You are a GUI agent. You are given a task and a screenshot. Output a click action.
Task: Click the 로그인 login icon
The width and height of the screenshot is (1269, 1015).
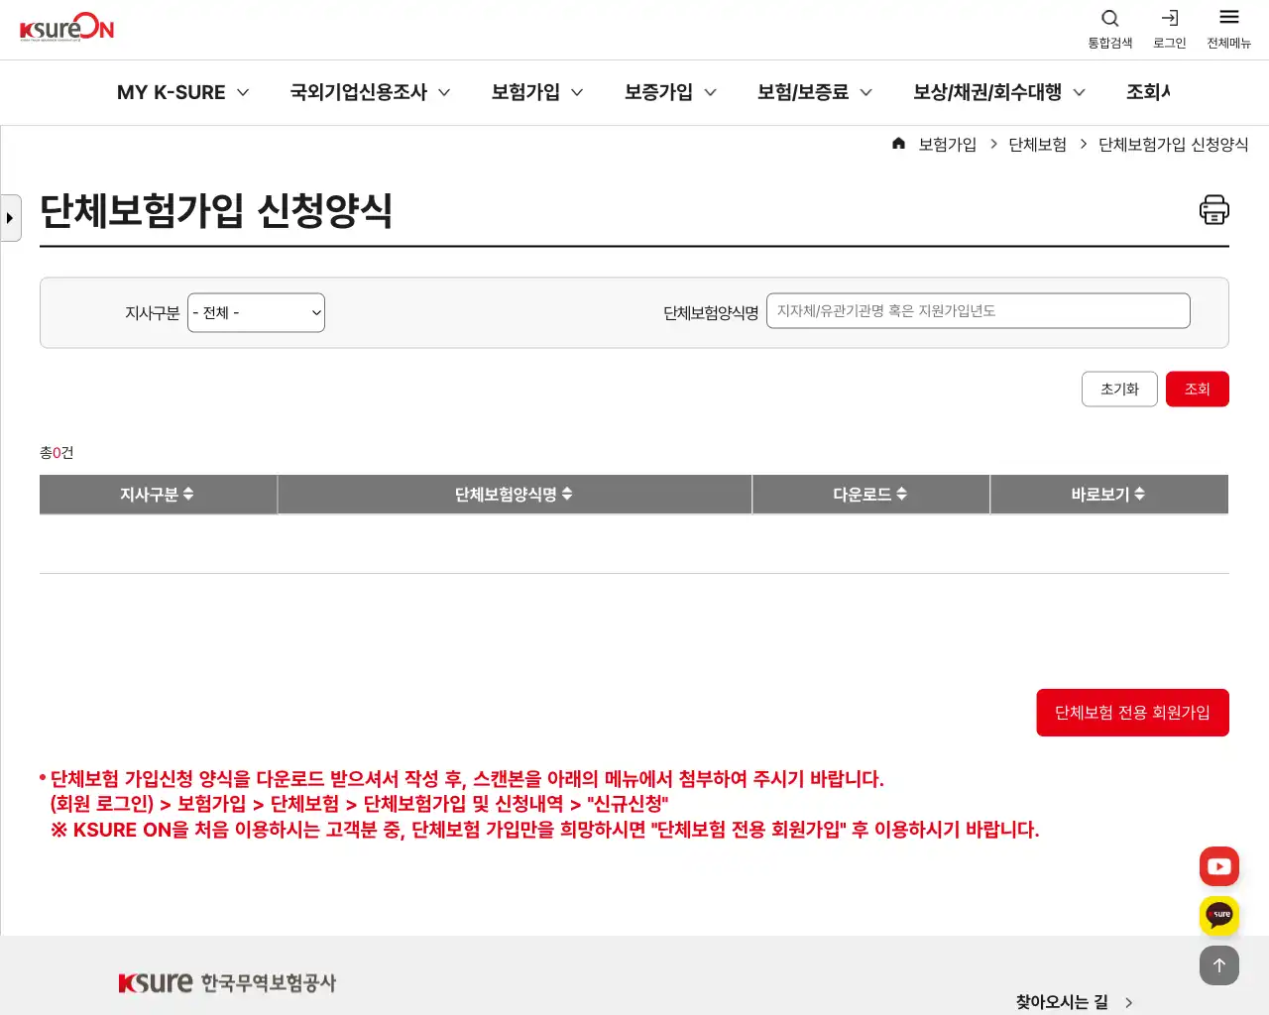click(1169, 18)
